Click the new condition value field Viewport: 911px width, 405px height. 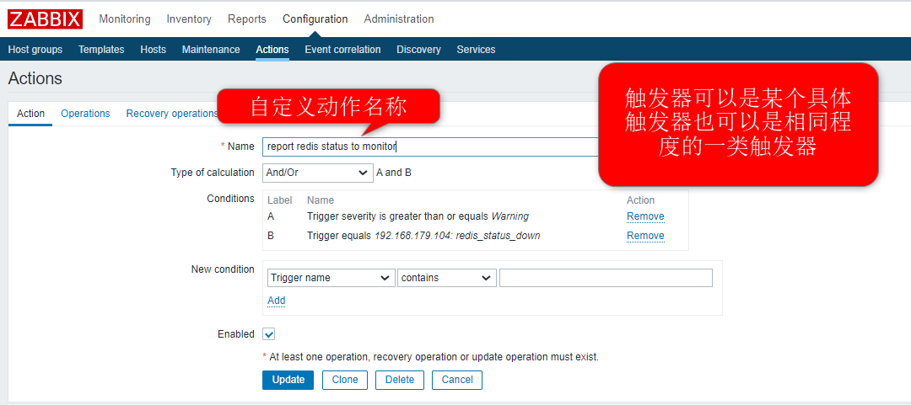(606, 278)
